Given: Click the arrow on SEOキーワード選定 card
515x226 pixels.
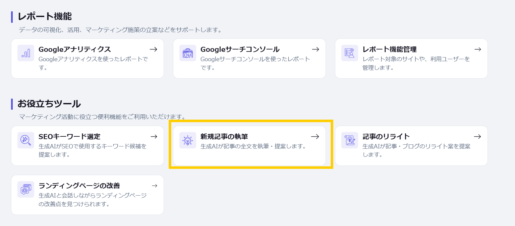Looking at the screenshot, I should pos(154,136).
